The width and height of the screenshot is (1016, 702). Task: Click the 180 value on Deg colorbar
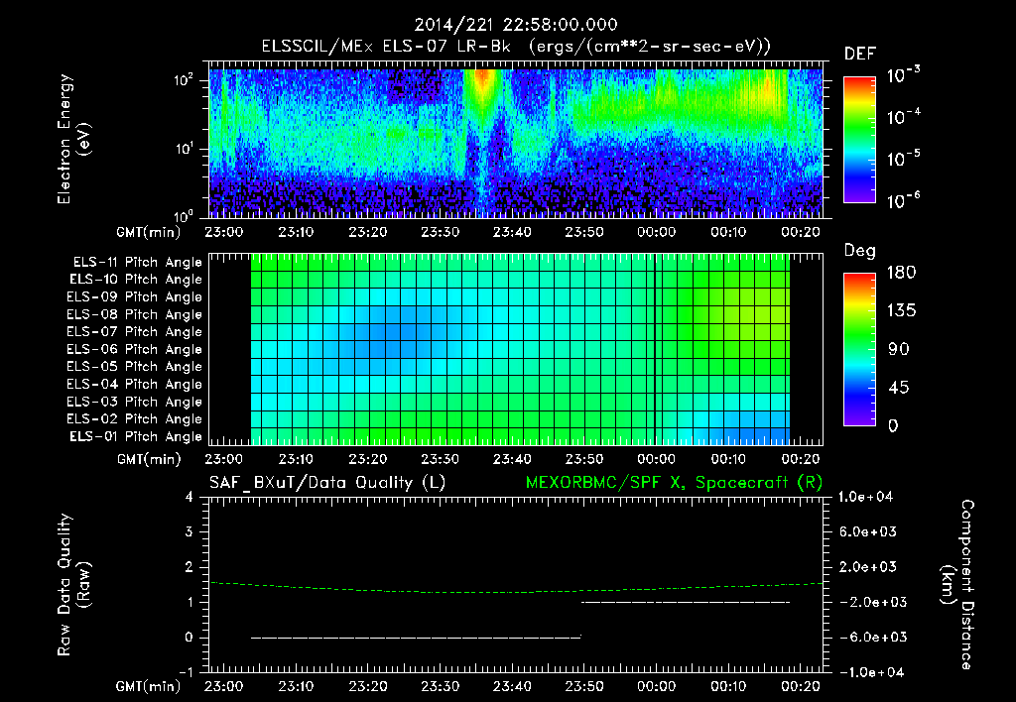pyautogui.click(x=901, y=273)
